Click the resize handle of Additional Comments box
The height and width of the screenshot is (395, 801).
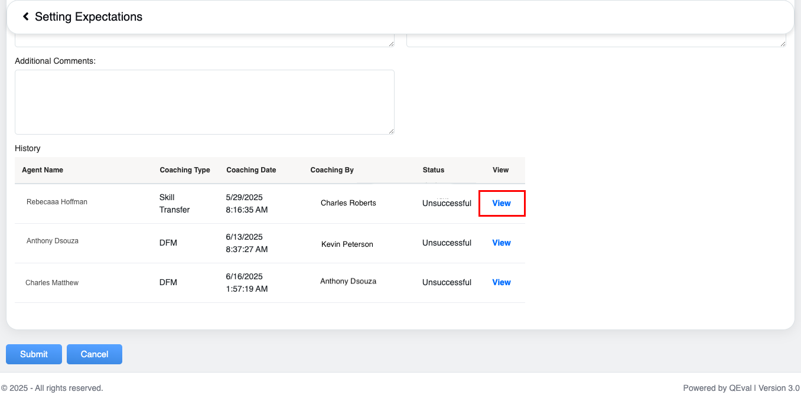point(391,131)
